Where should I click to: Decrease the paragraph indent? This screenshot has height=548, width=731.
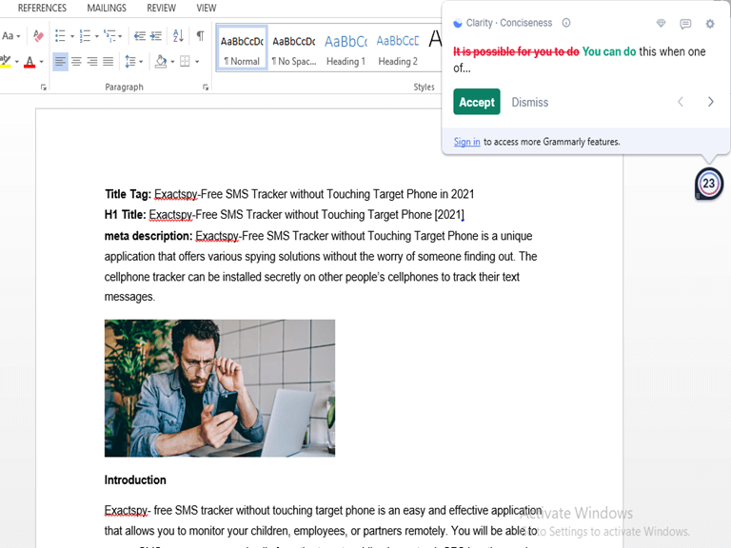[x=139, y=36]
